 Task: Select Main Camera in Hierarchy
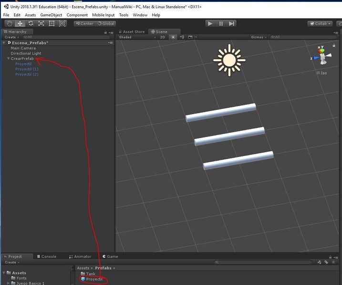coord(23,48)
